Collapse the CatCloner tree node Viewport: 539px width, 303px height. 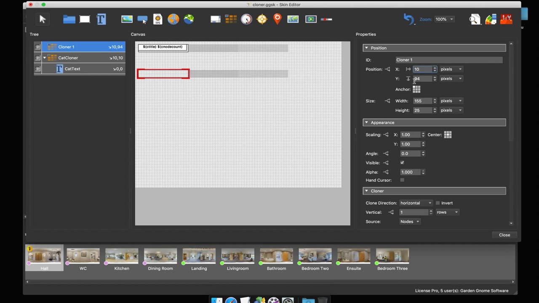[x=45, y=58]
